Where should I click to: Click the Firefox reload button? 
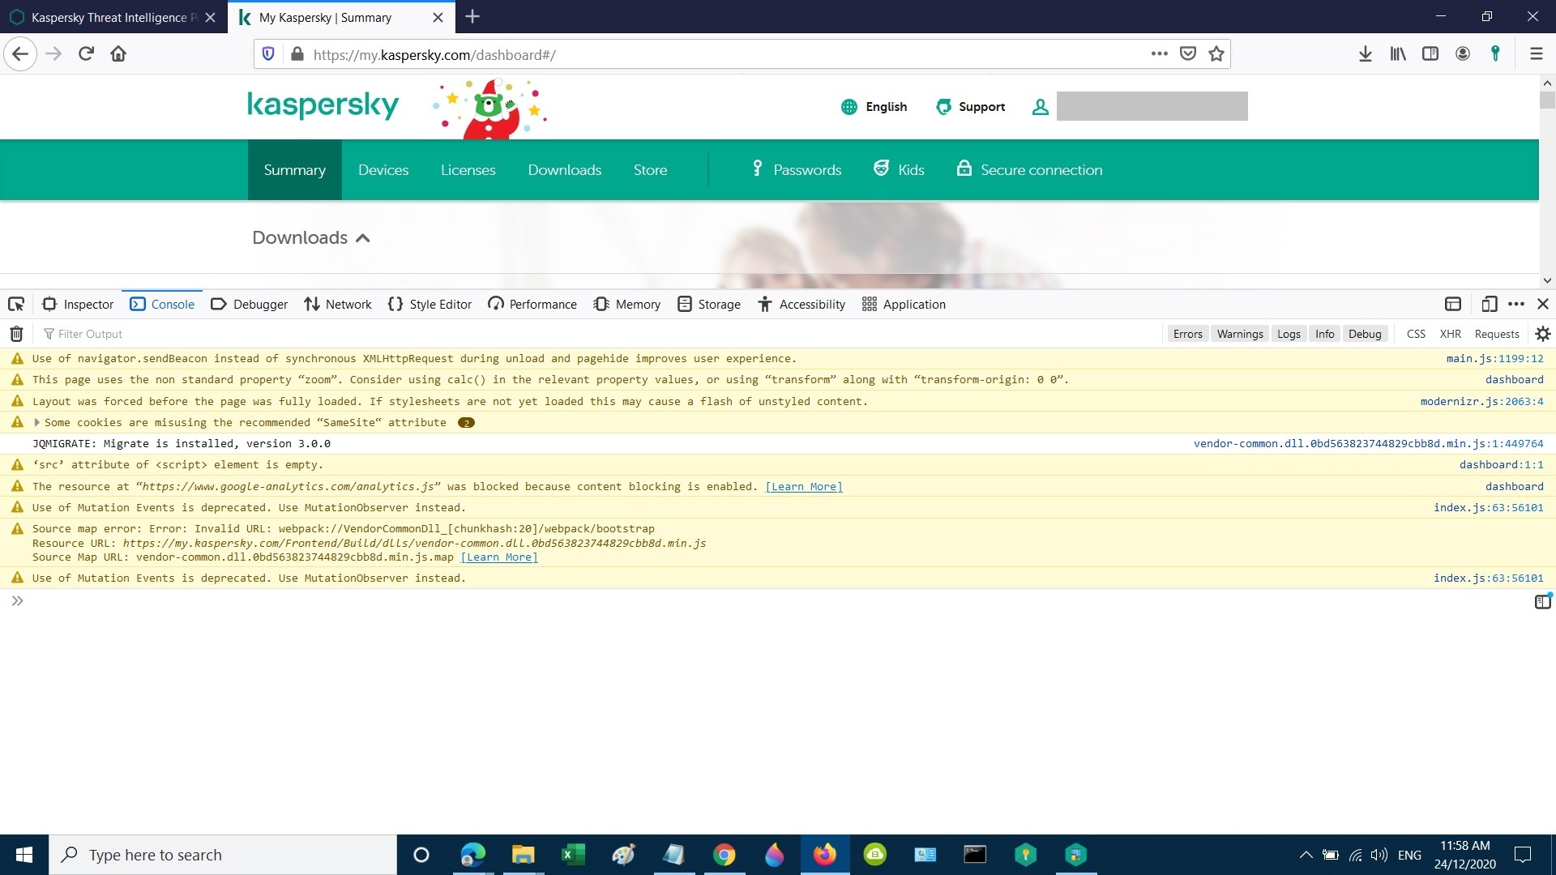click(86, 53)
